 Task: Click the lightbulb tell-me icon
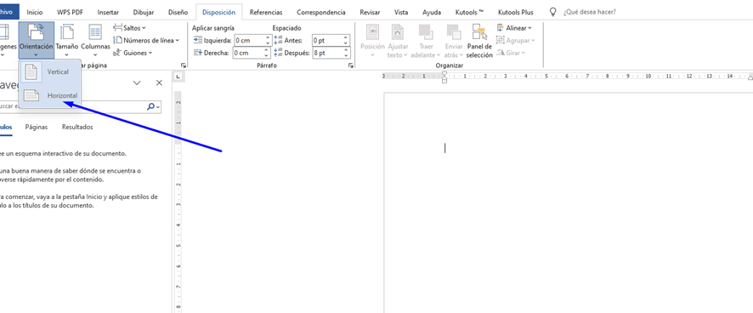tap(552, 12)
